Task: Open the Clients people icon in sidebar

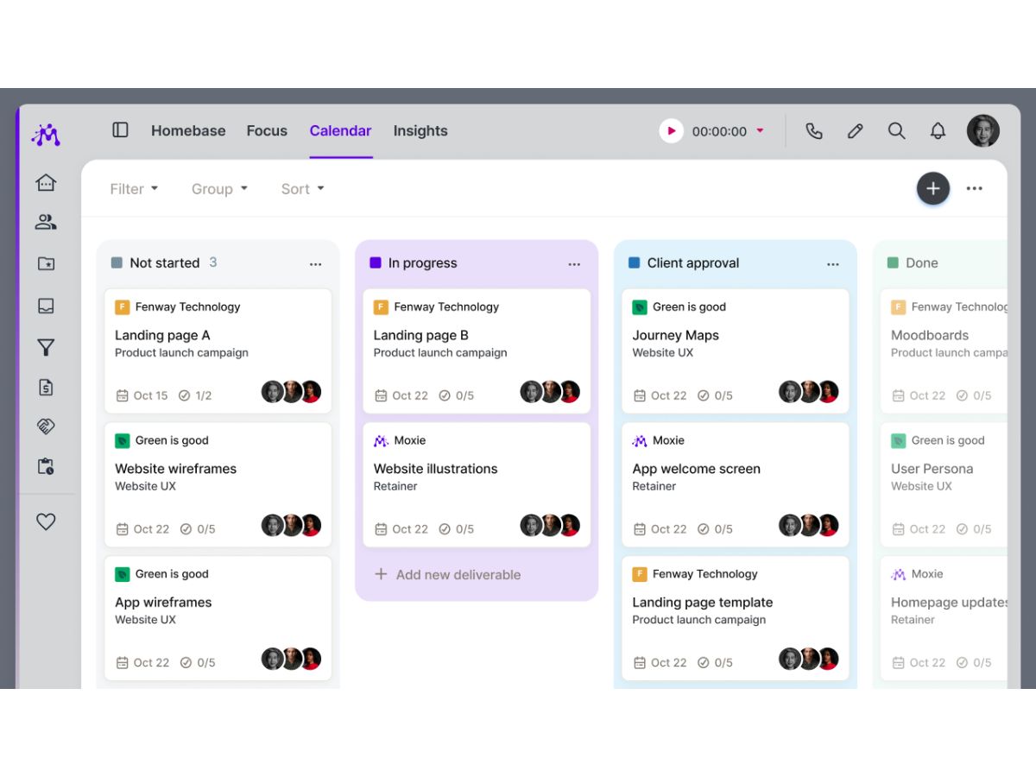Action: (46, 222)
